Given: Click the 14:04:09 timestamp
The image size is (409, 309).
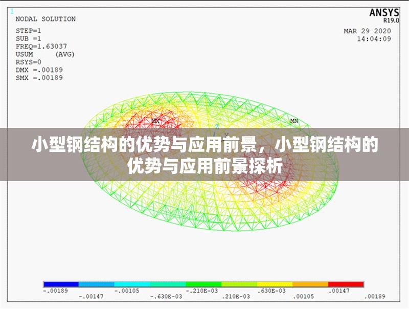Looking at the screenshot, I should (x=374, y=38).
